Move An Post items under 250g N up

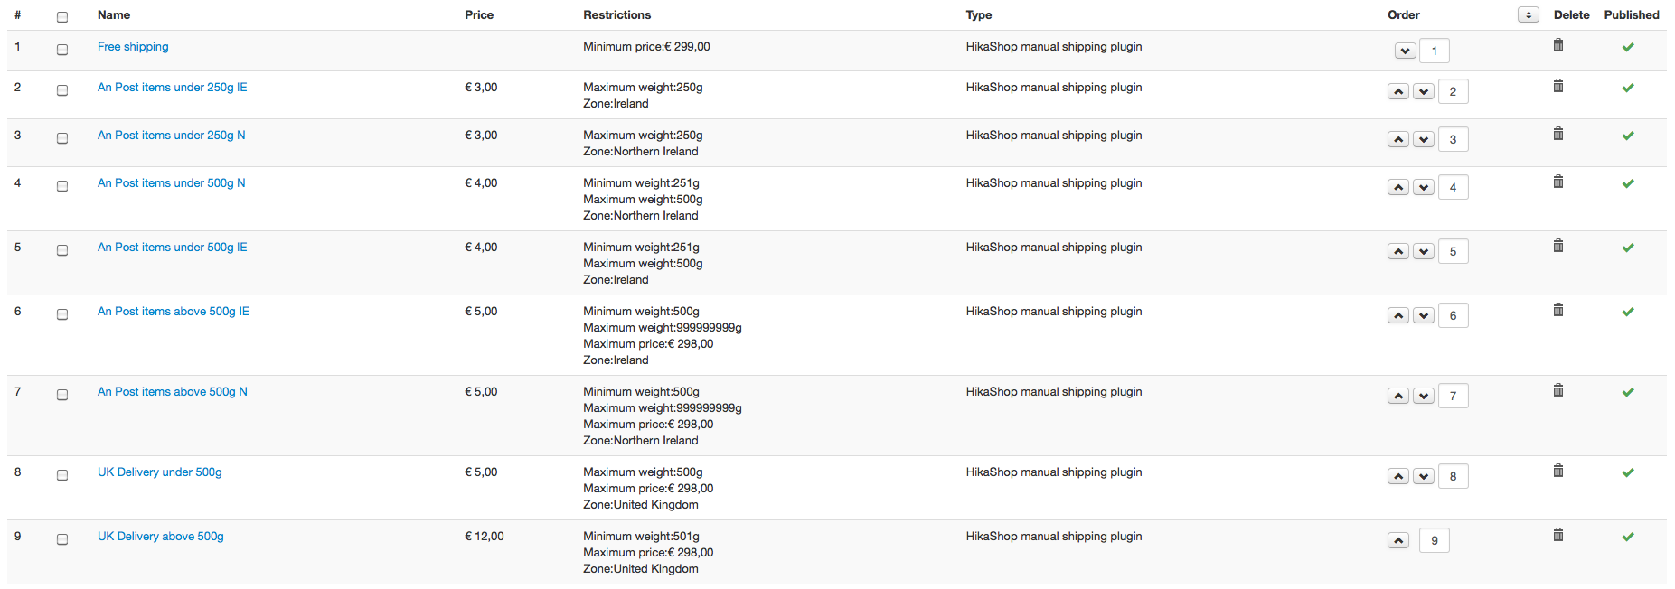click(x=1397, y=139)
